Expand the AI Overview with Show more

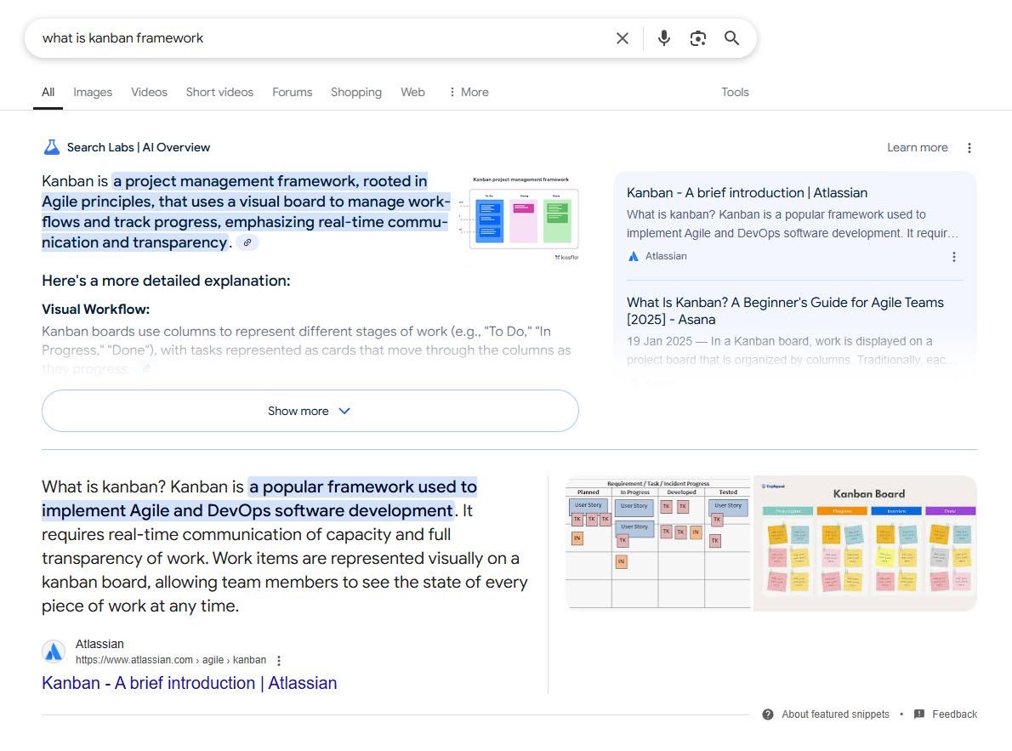pos(310,411)
